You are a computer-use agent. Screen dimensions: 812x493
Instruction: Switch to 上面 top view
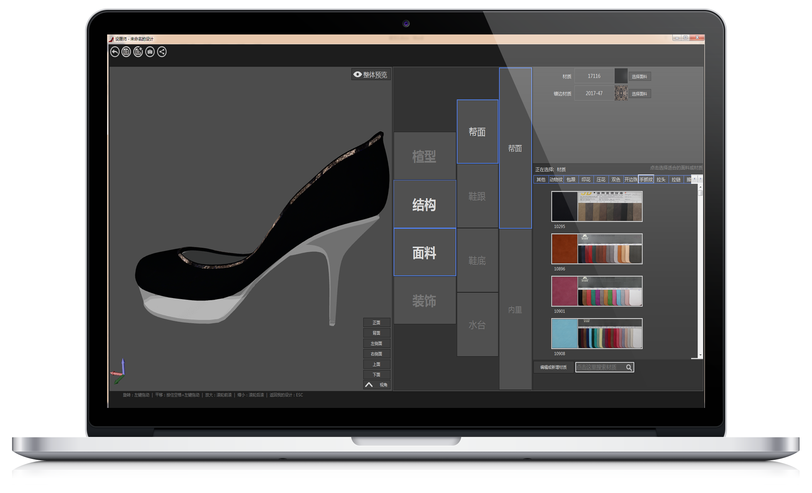point(377,364)
